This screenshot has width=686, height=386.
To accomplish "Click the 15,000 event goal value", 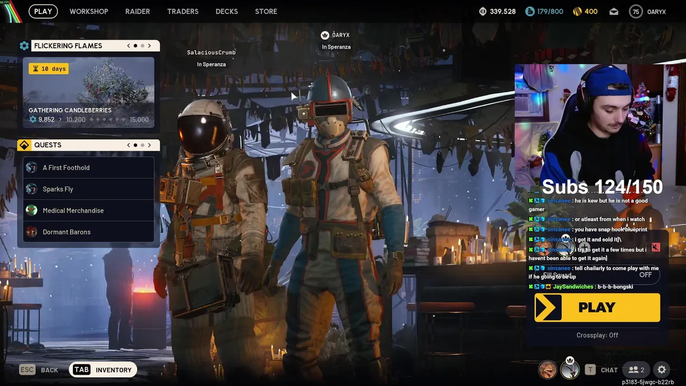I will (x=139, y=120).
